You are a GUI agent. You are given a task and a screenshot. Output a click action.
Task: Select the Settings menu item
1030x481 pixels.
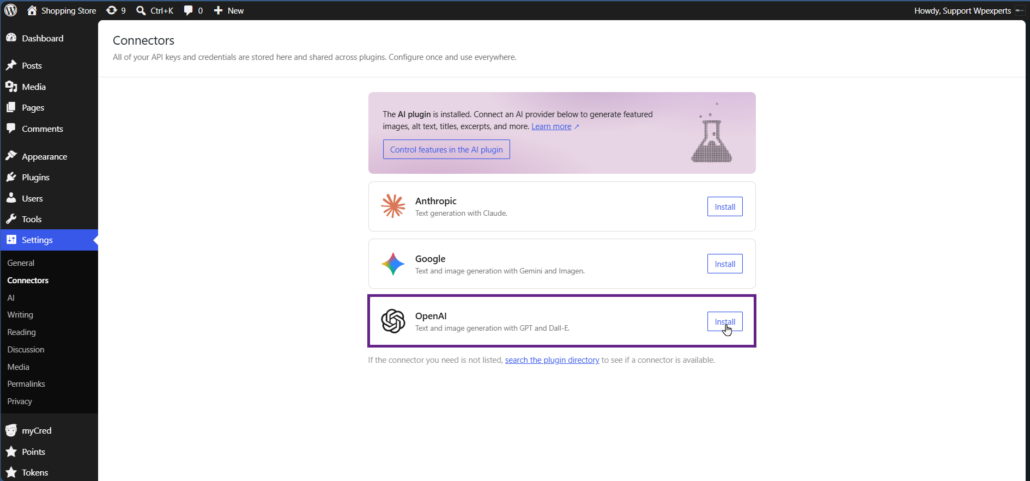pyautogui.click(x=49, y=240)
